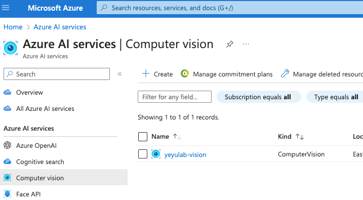Click the Name column sort arrows
The image size is (363, 200).
click(x=177, y=137)
